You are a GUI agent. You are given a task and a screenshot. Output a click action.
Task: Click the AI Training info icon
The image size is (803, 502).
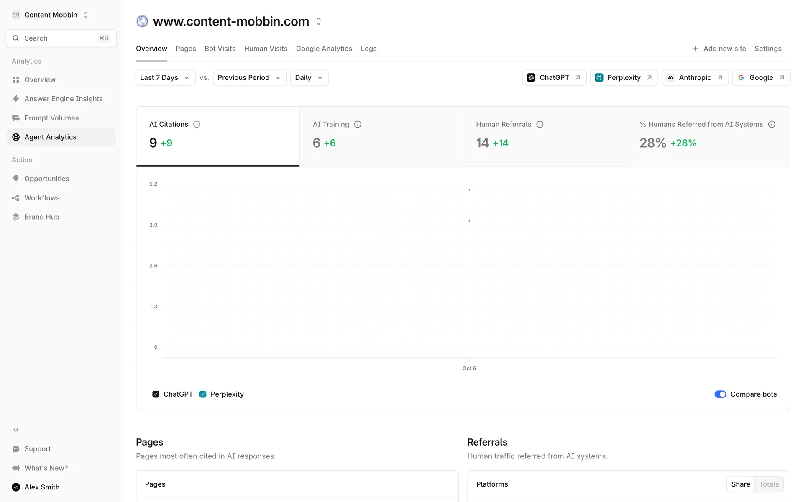point(358,124)
